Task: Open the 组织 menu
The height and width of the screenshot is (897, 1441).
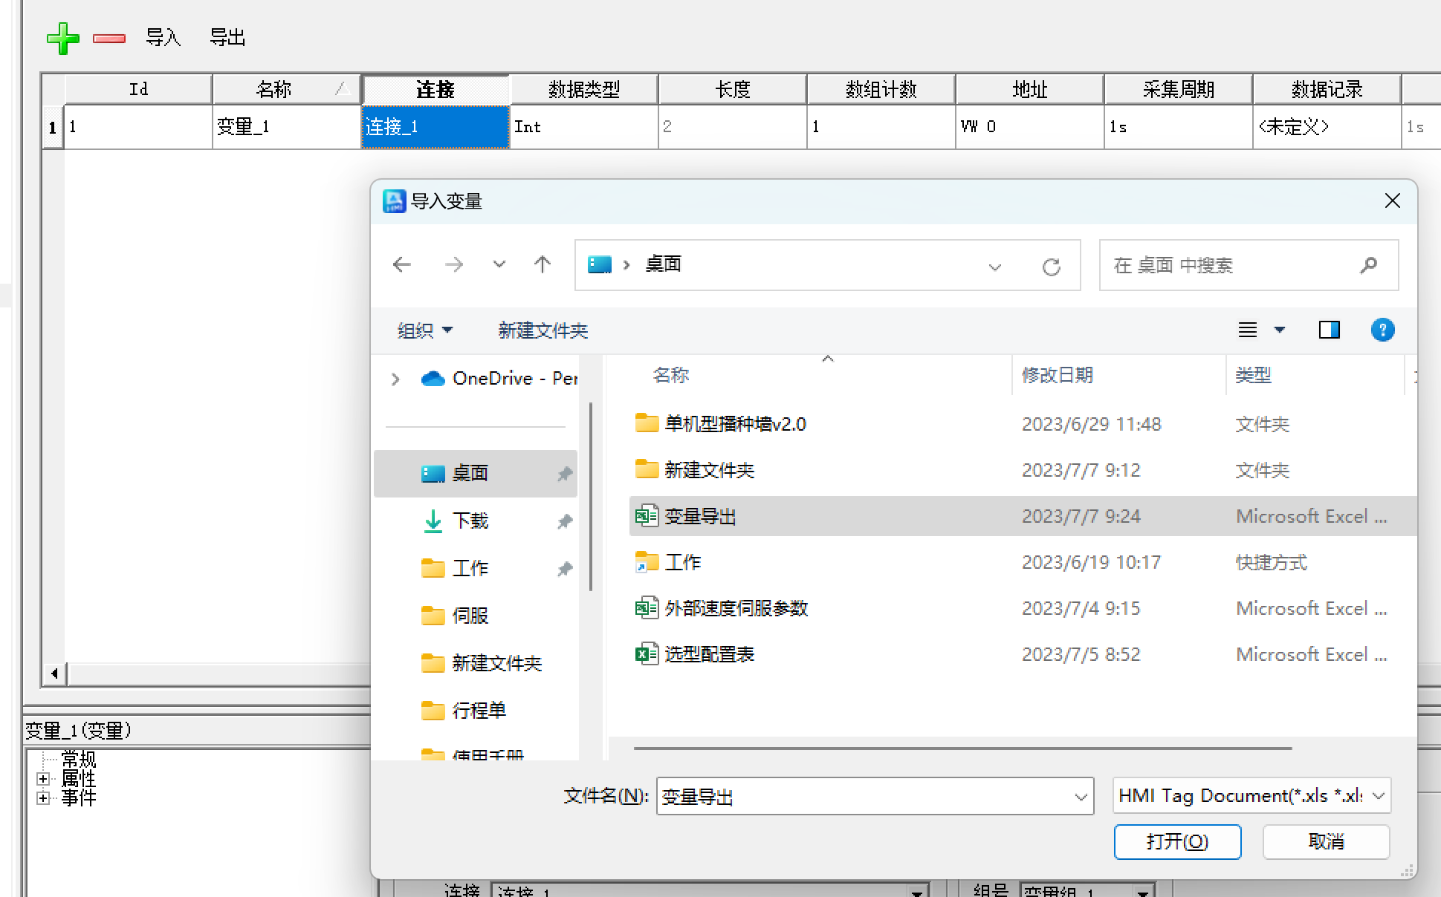Action: point(424,330)
